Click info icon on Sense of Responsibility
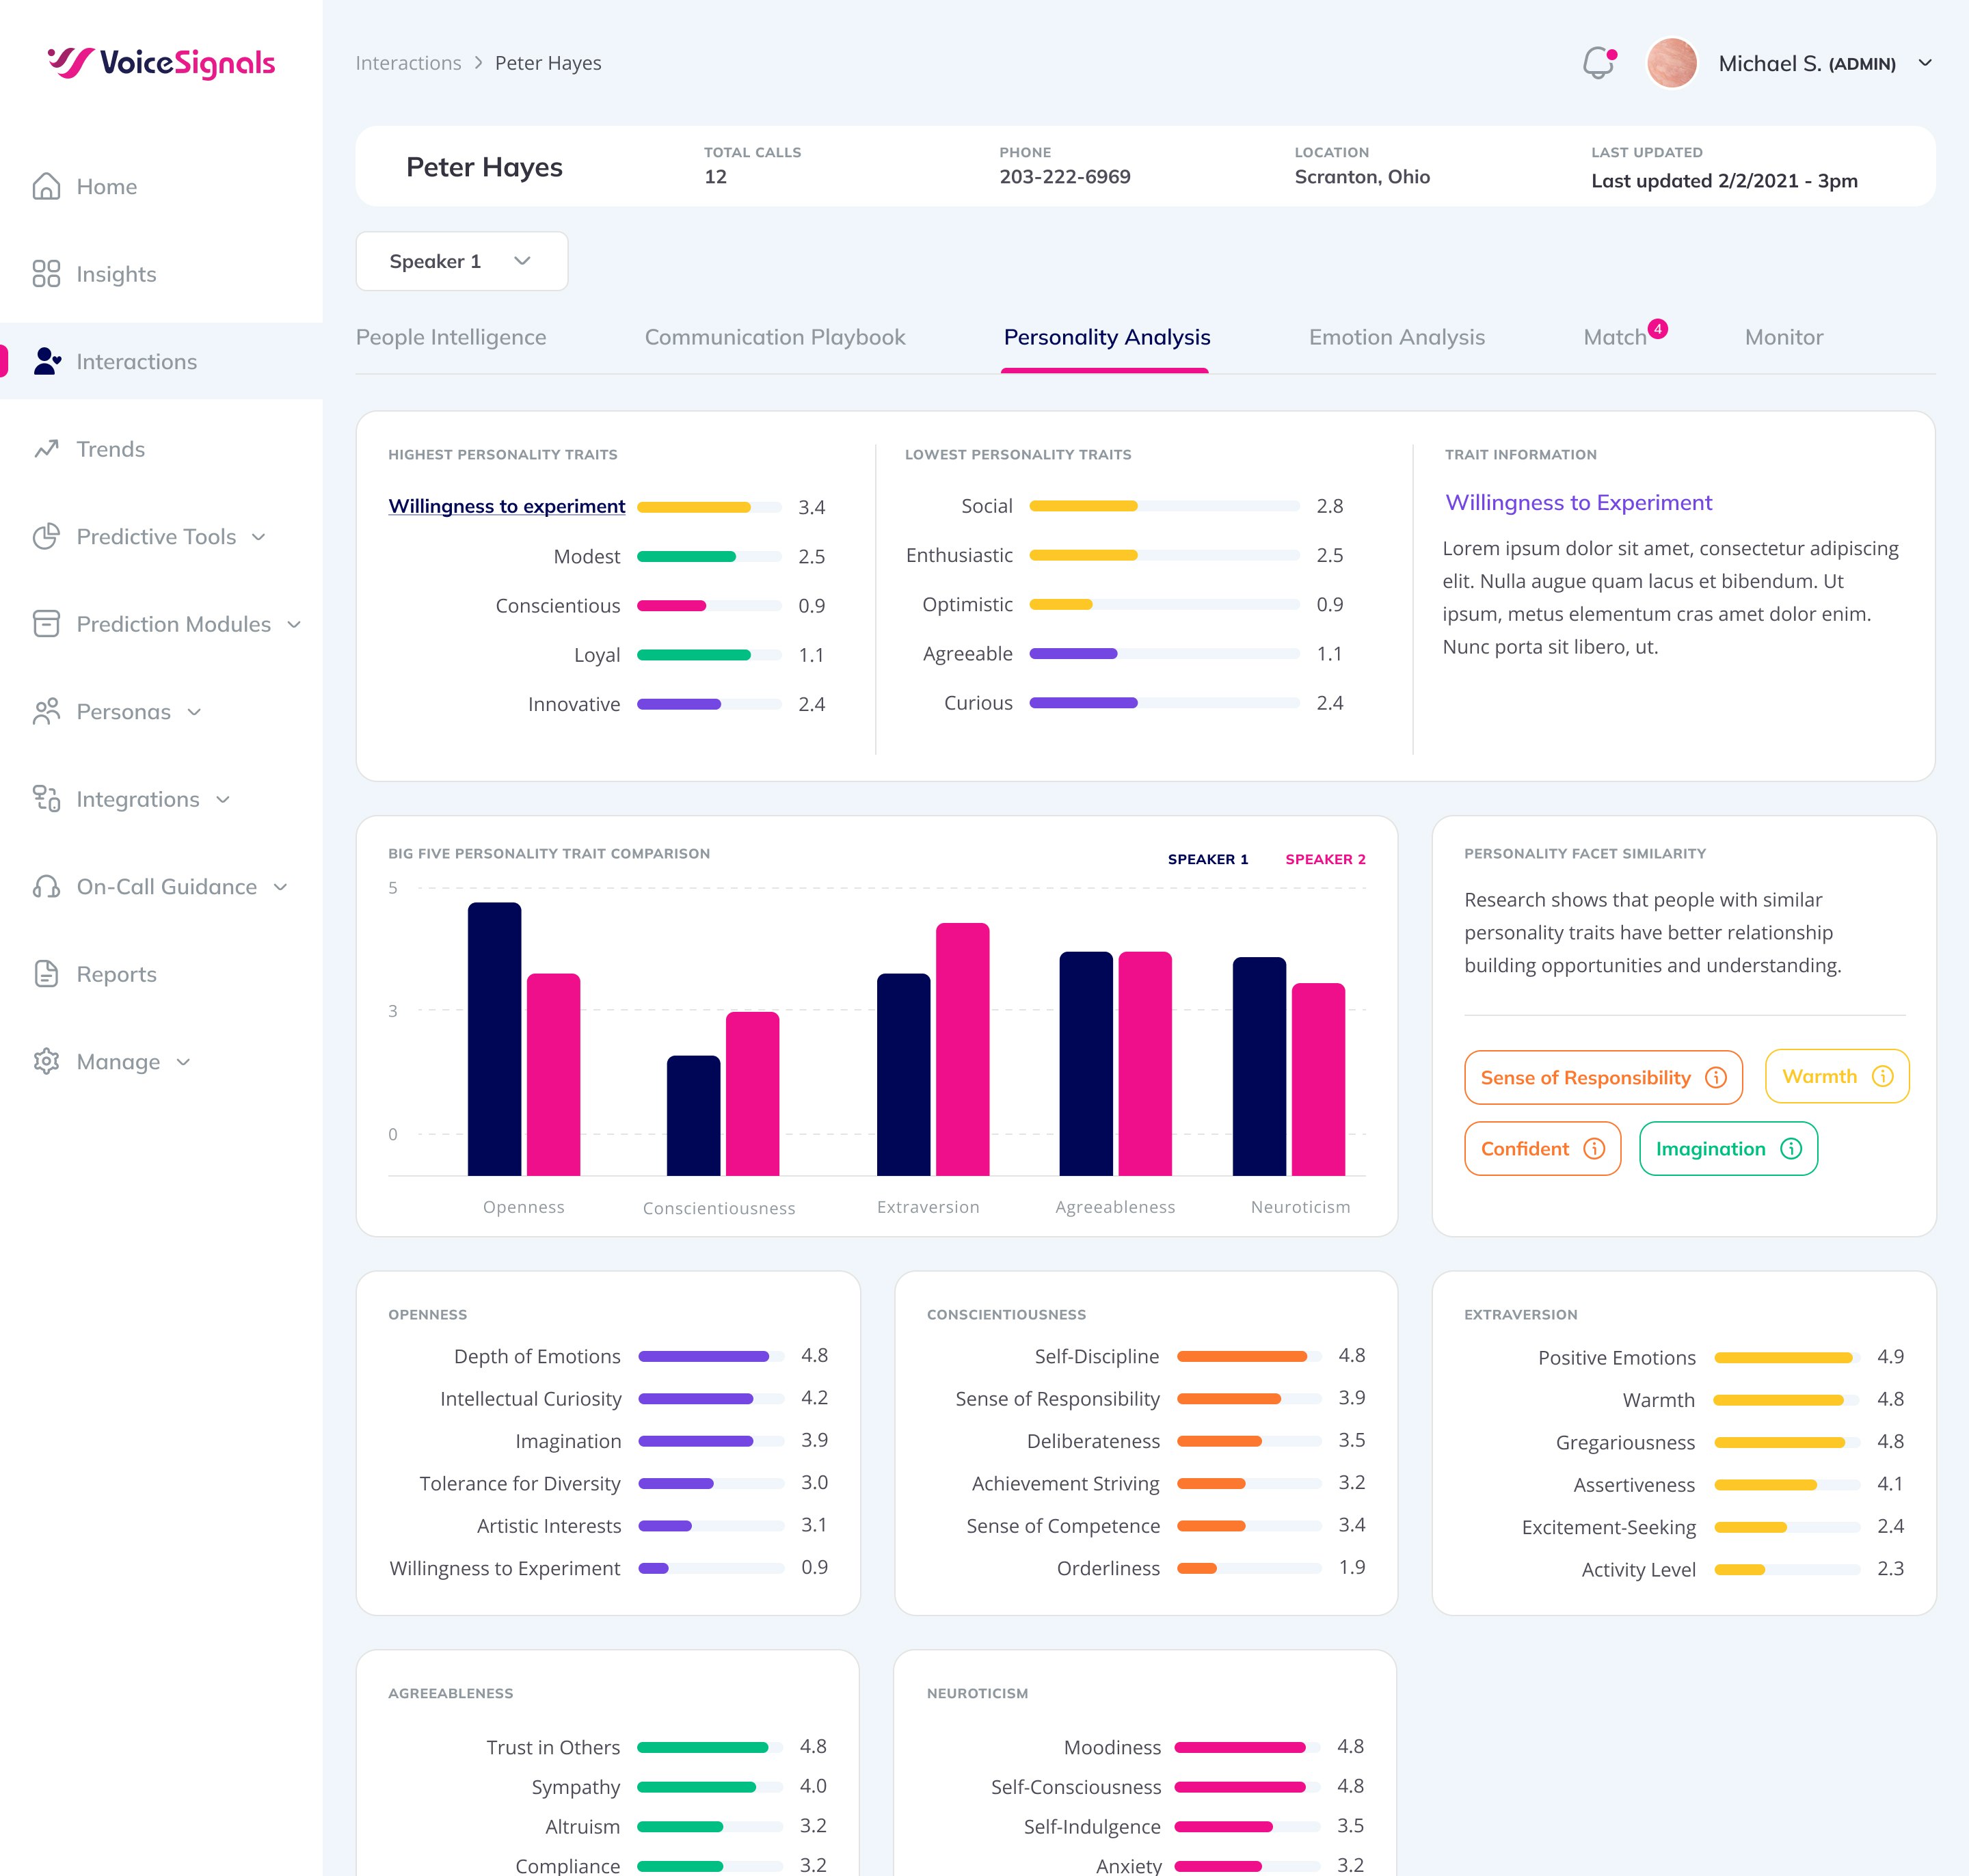 tap(1716, 1077)
